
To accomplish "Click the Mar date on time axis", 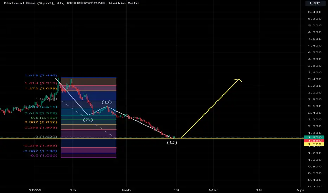I will pyautogui.click(x=213, y=190).
